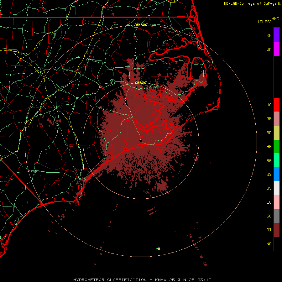This screenshot has width=282, height=282.
Task: Click the Hydrometeor Classification KMHX timestamp caption
Action: point(142,280)
